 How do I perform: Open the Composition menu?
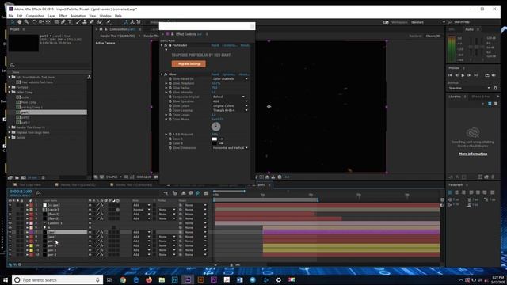pos(35,16)
